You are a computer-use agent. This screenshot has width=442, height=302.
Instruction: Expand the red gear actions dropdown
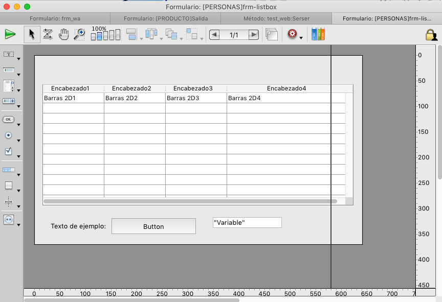point(301,38)
